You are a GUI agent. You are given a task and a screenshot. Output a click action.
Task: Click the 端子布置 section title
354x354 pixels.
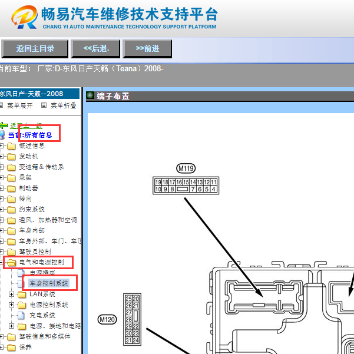113,96
